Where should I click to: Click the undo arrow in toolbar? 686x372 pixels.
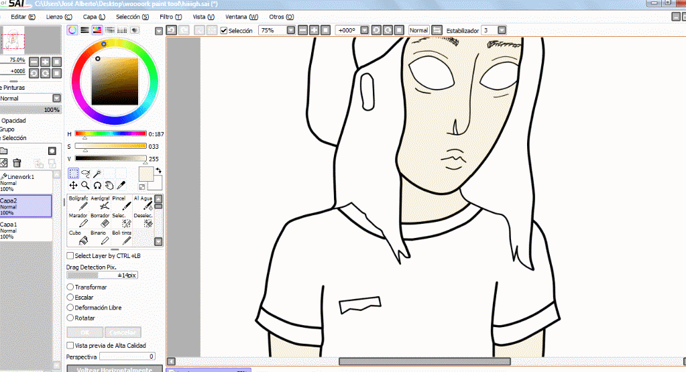pyautogui.click(x=172, y=30)
